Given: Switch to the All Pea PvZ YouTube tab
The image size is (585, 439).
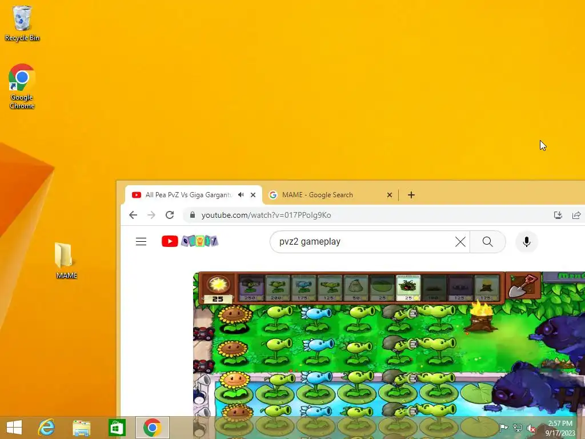Looking at the screenshot, I should pos(188,195).
